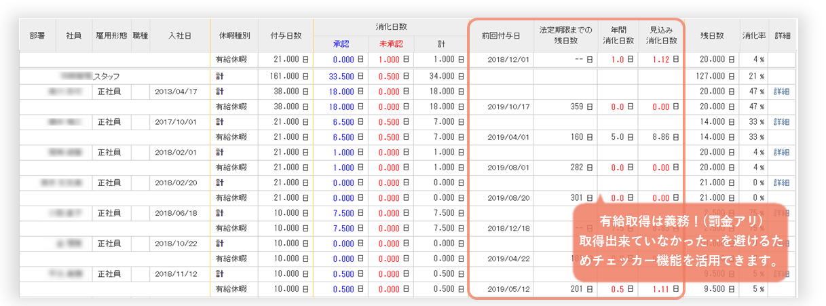Click the 301 日 remaining days cell
Image resolution: width=826 pixels, height=306 pixels.
pyautogui.click(x=582, y=198)
